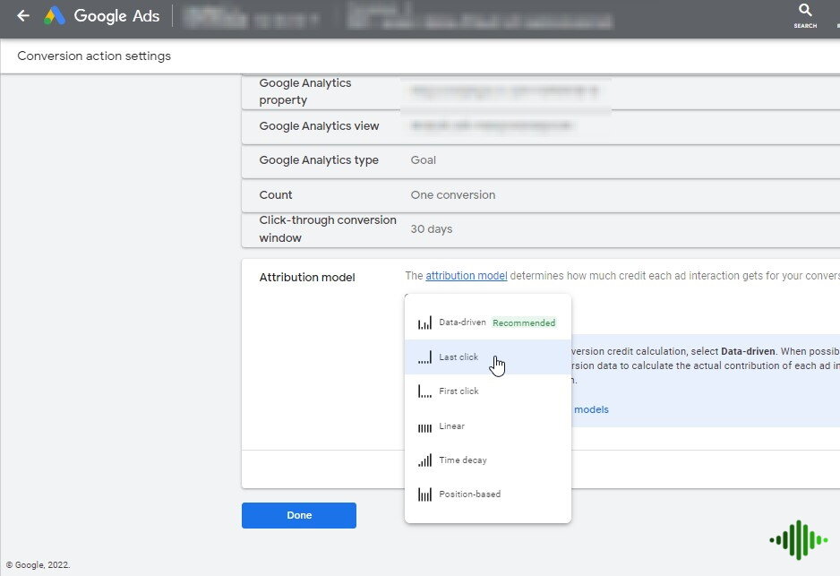Click the 'Goal' value
This screenshot has height=576, width=840.
tap(424, 160)
